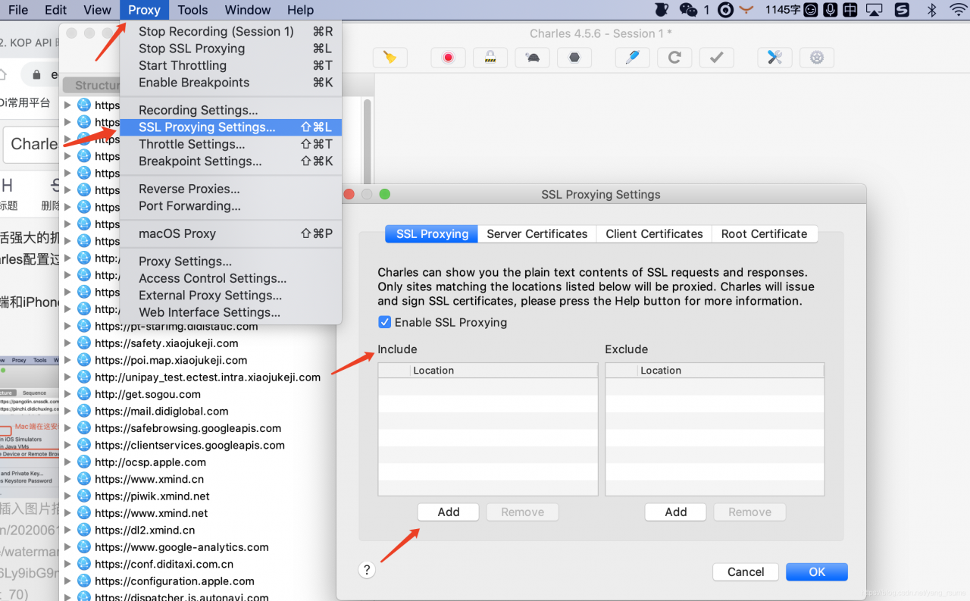Expand the piwik.xmind.net tree node
Screen dimensions: 970x601
[x=67, y=496]
